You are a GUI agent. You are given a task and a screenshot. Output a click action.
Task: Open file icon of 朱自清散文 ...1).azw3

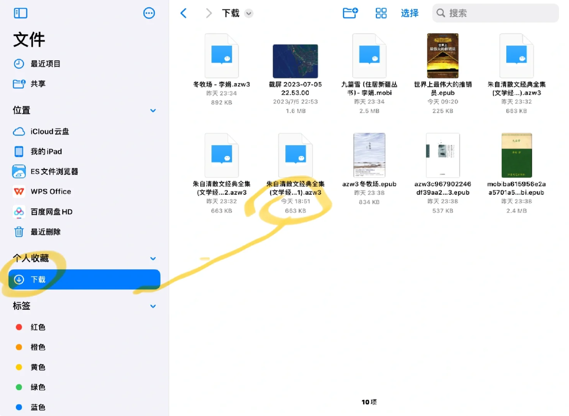(x=295, y=156)
